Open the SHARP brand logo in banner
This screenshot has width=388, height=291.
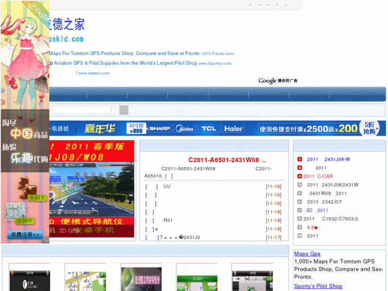click(x=160, y=129)
